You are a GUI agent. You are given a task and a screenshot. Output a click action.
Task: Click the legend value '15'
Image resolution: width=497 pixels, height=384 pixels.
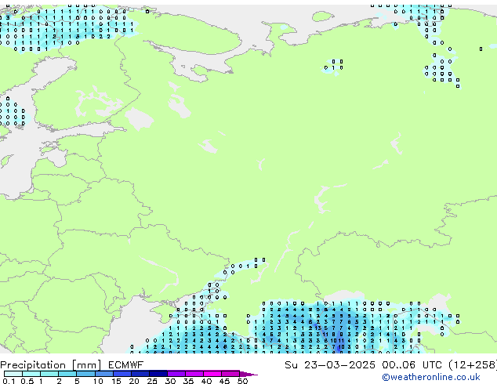(116, 381)
